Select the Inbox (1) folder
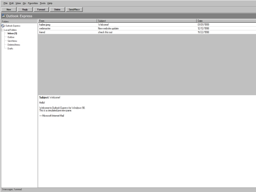The width and height of the screenshot is (256, 192). pyautogui.click(x=12, y=33)
